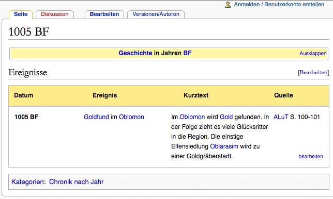Open category Chronik nach Jahr
333x199 pixels.
76,181
